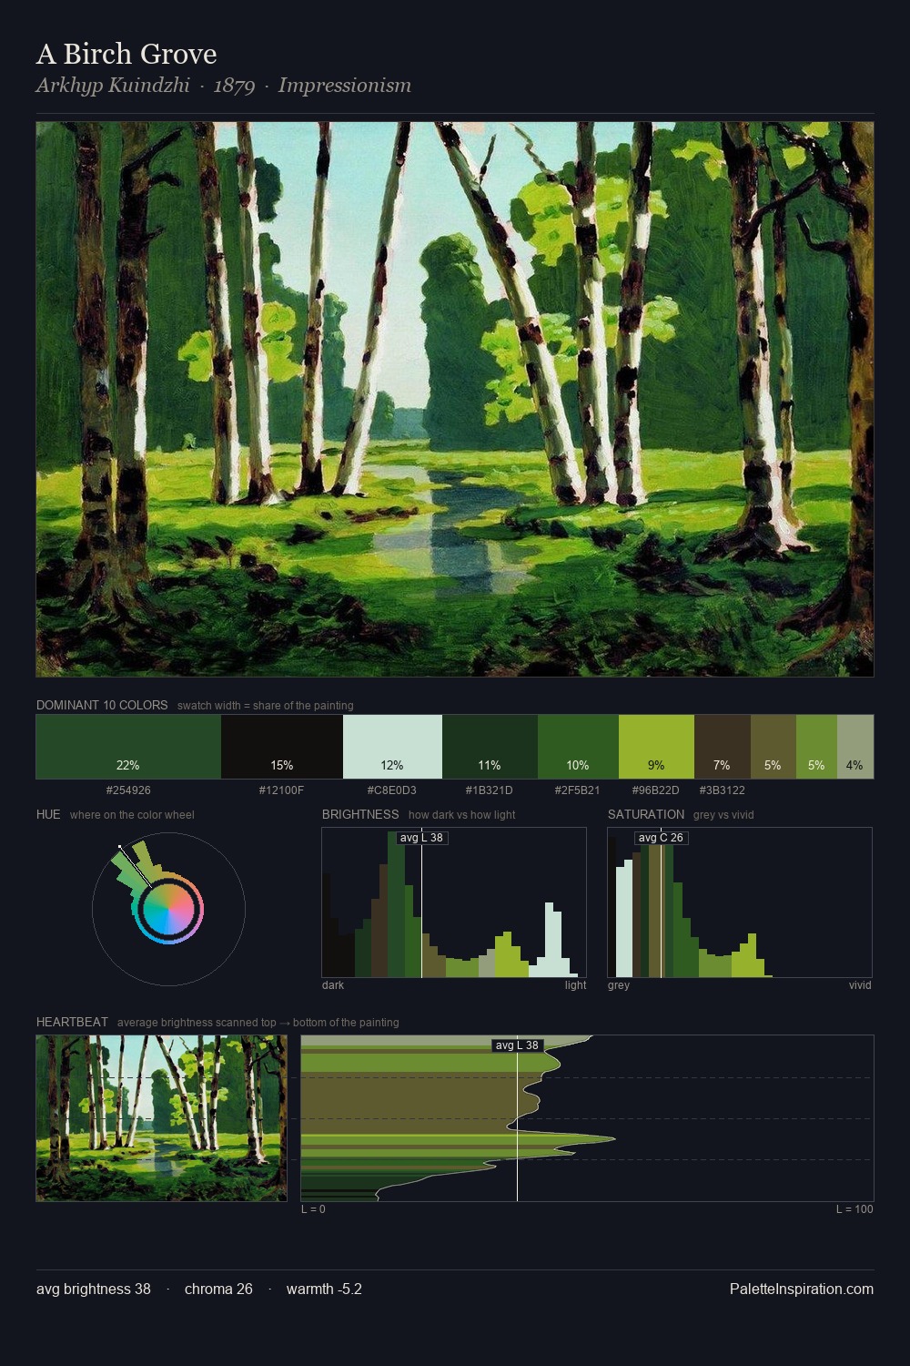This screenshot has height=1366, width=910.
Task: Click the HEARTBEAT section heading
Action: [72, 1023]
